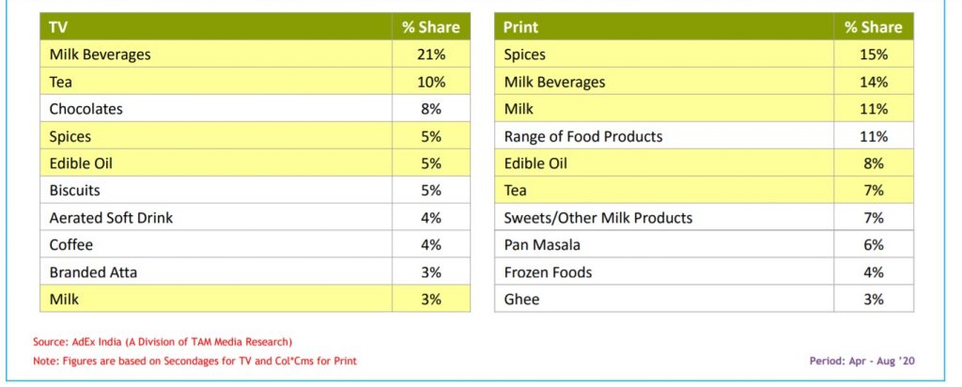Select the Spices row in Print table

tap(525, 54)
